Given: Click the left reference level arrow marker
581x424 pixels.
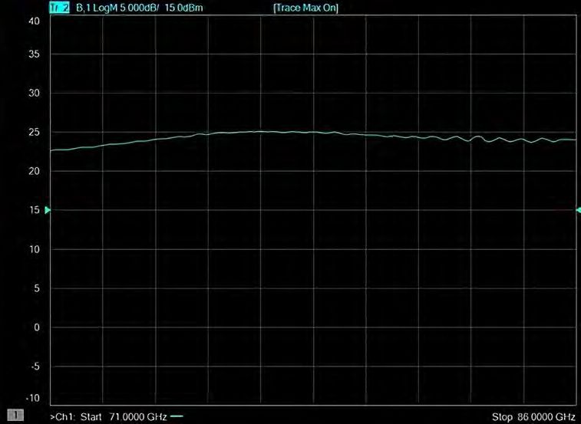Looking at the screenshot, I should click(x=48, y=210).
